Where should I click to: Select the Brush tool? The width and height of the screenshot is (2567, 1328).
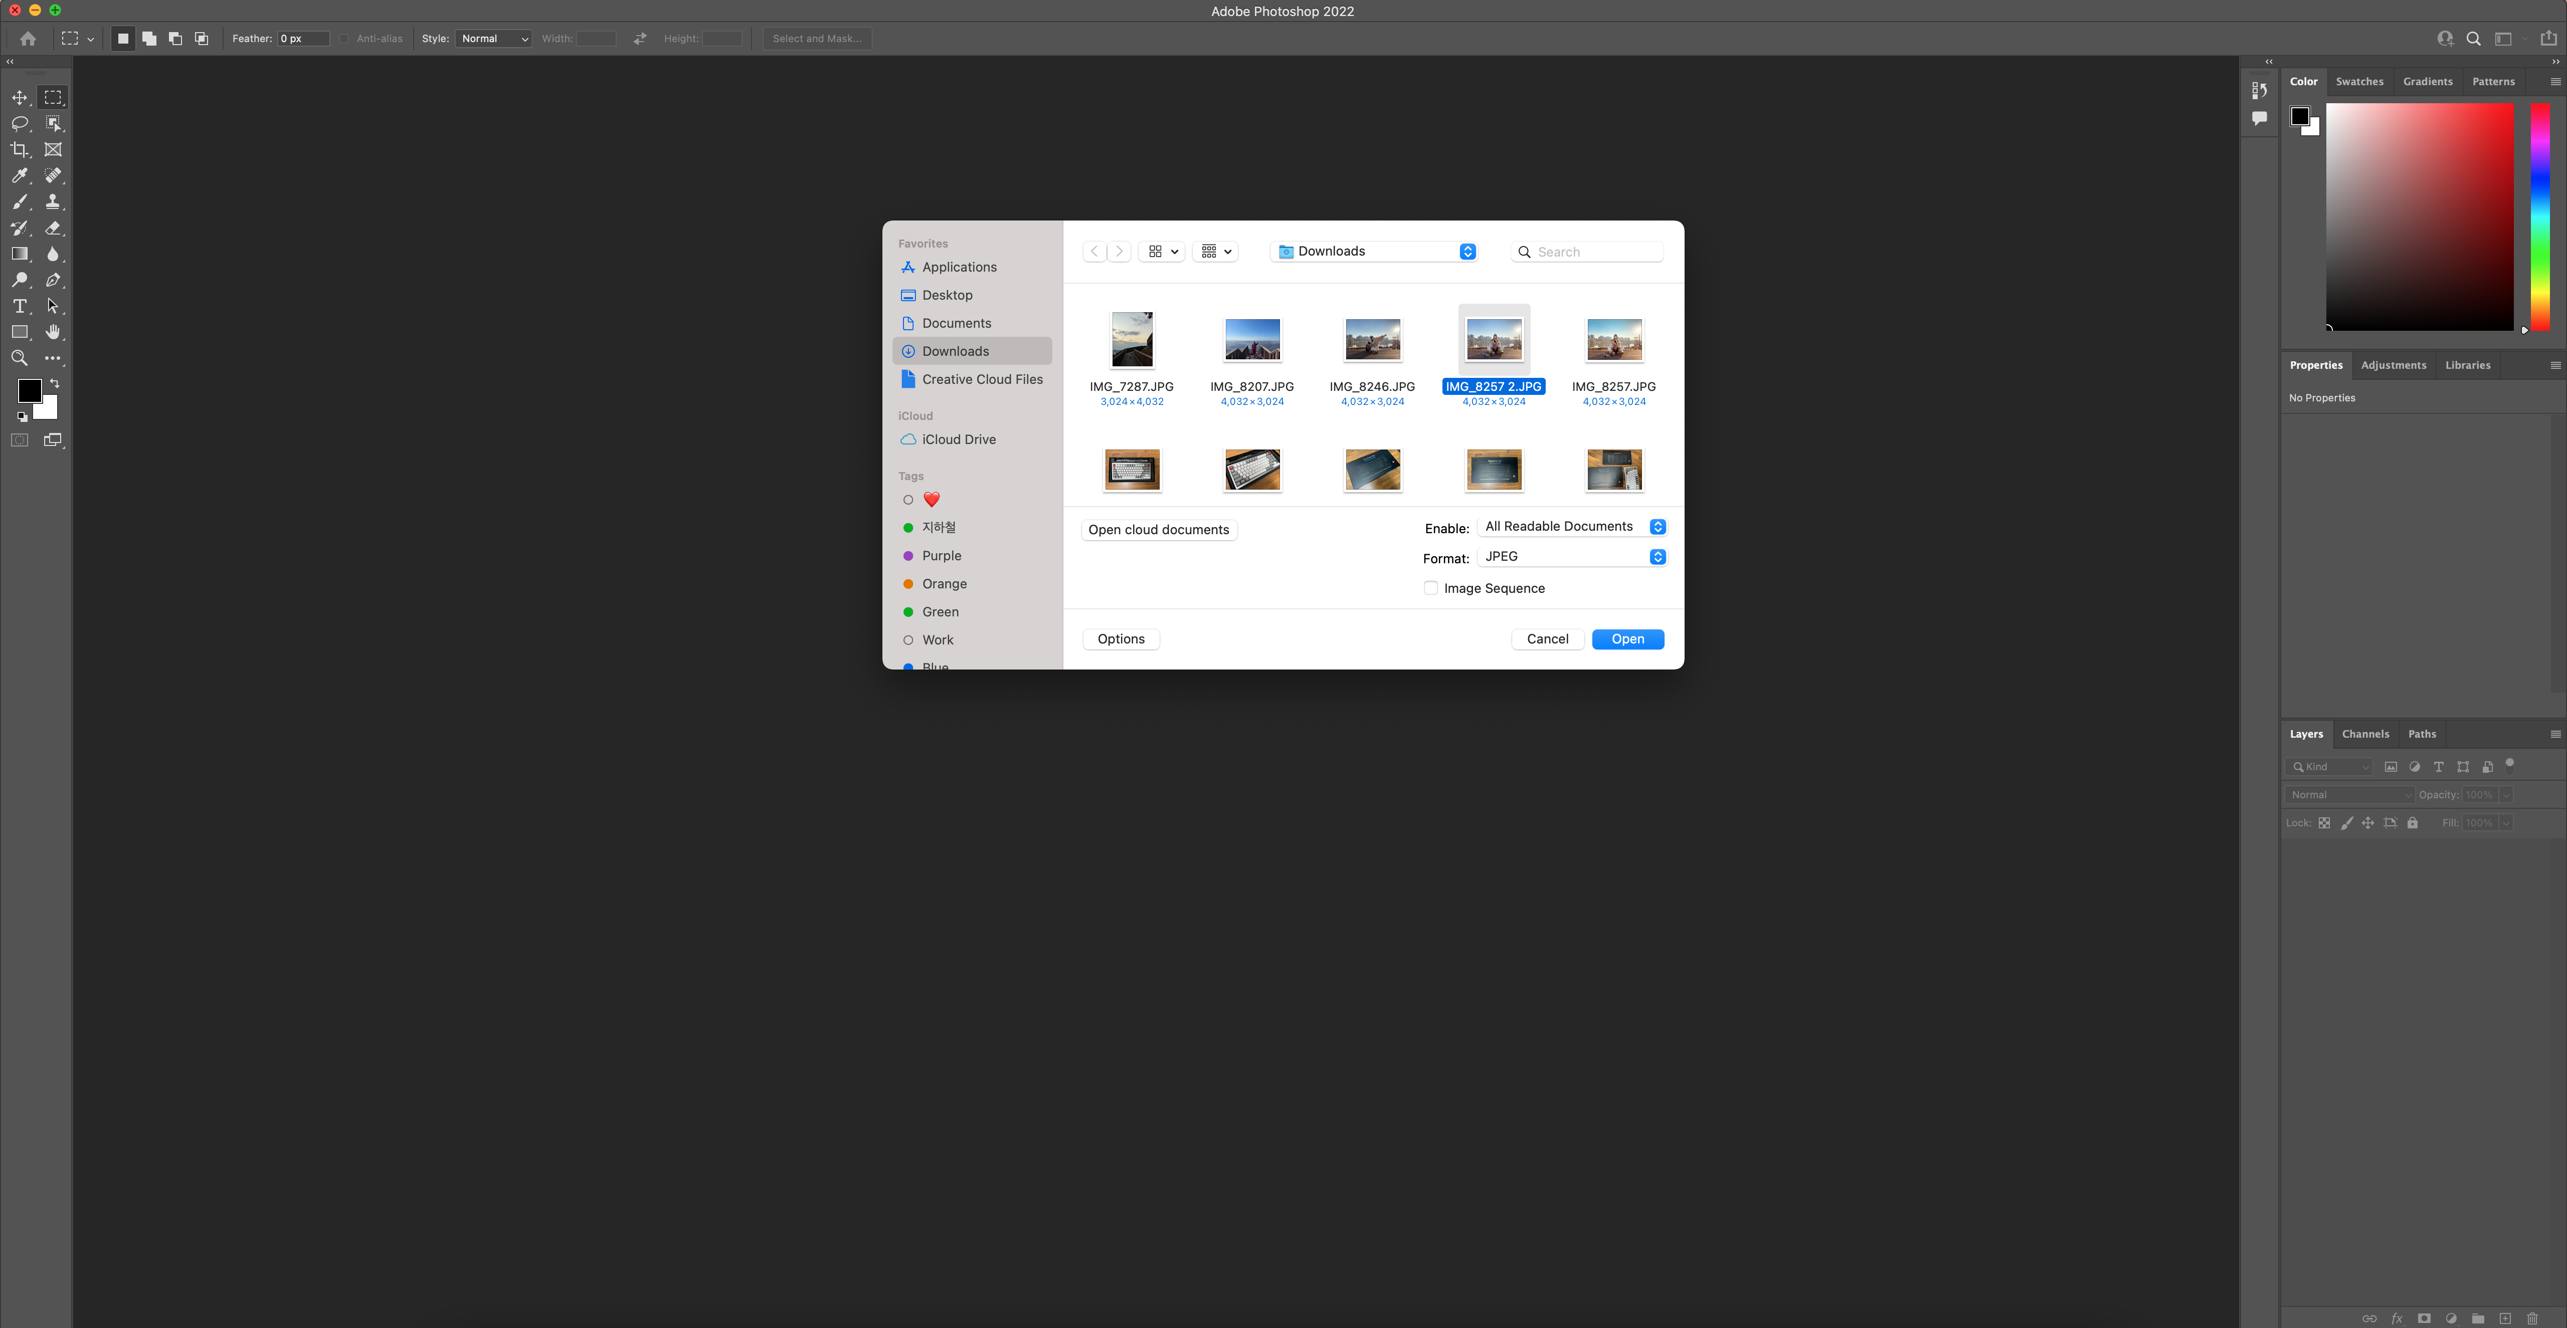(19, 202)
